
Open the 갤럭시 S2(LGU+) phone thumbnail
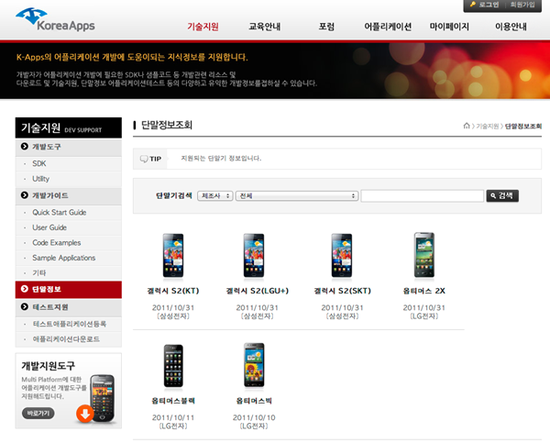tap(254, 256)
